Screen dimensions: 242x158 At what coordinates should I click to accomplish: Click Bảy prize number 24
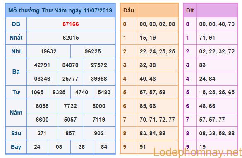click(x=37, y=147)
